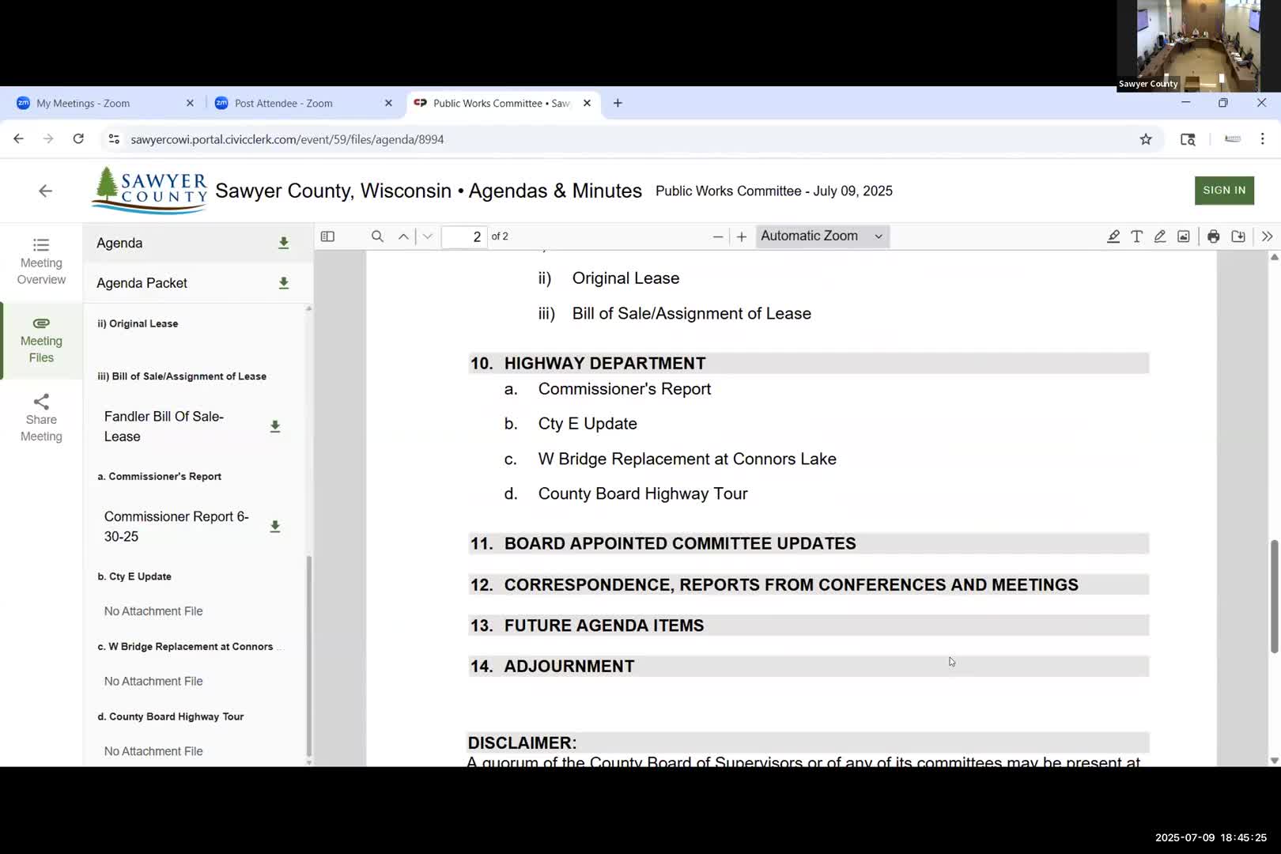This screenshot has height=854, width=1281.
Task: Reload the current page
Action: point(78,139)
